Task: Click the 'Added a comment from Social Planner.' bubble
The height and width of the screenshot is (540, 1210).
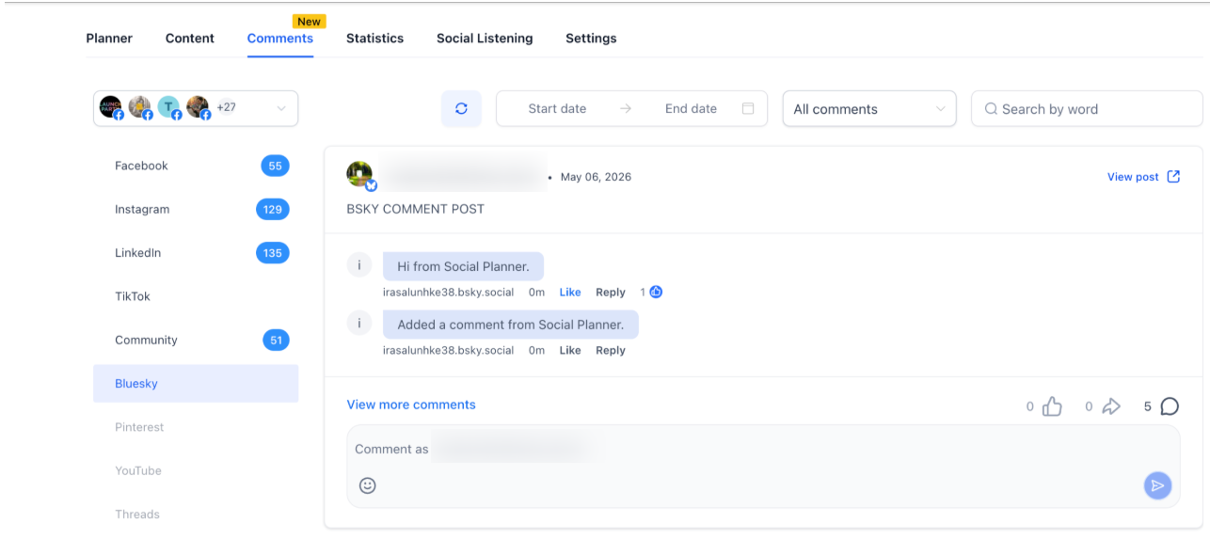Action: click(510, 325)
